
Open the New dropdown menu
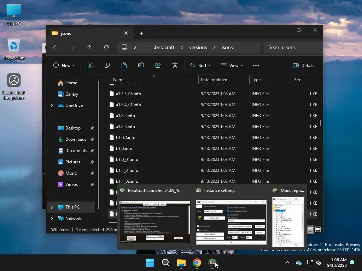point(64,65)
